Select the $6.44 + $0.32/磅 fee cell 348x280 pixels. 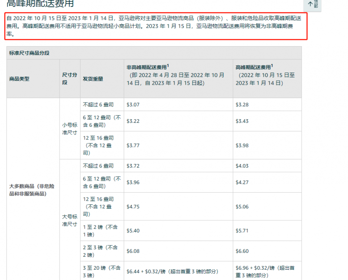(178, 271)
